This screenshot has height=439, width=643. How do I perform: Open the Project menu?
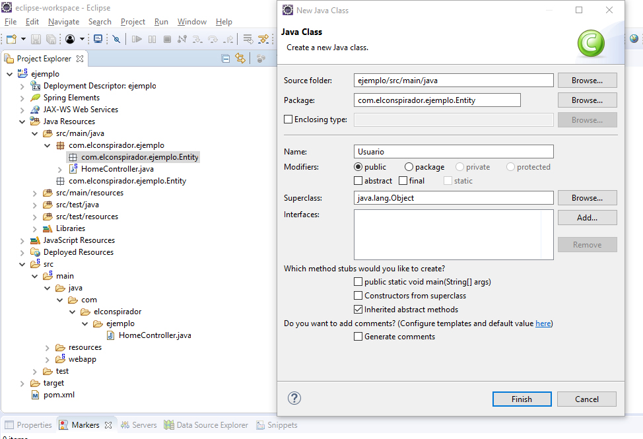(133, 22)
